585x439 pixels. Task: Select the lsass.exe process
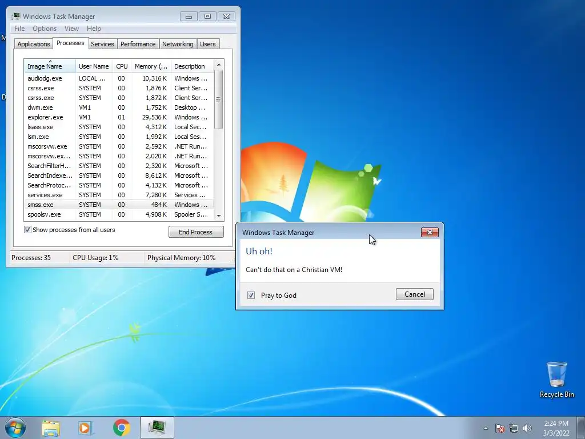click(119, 127)
